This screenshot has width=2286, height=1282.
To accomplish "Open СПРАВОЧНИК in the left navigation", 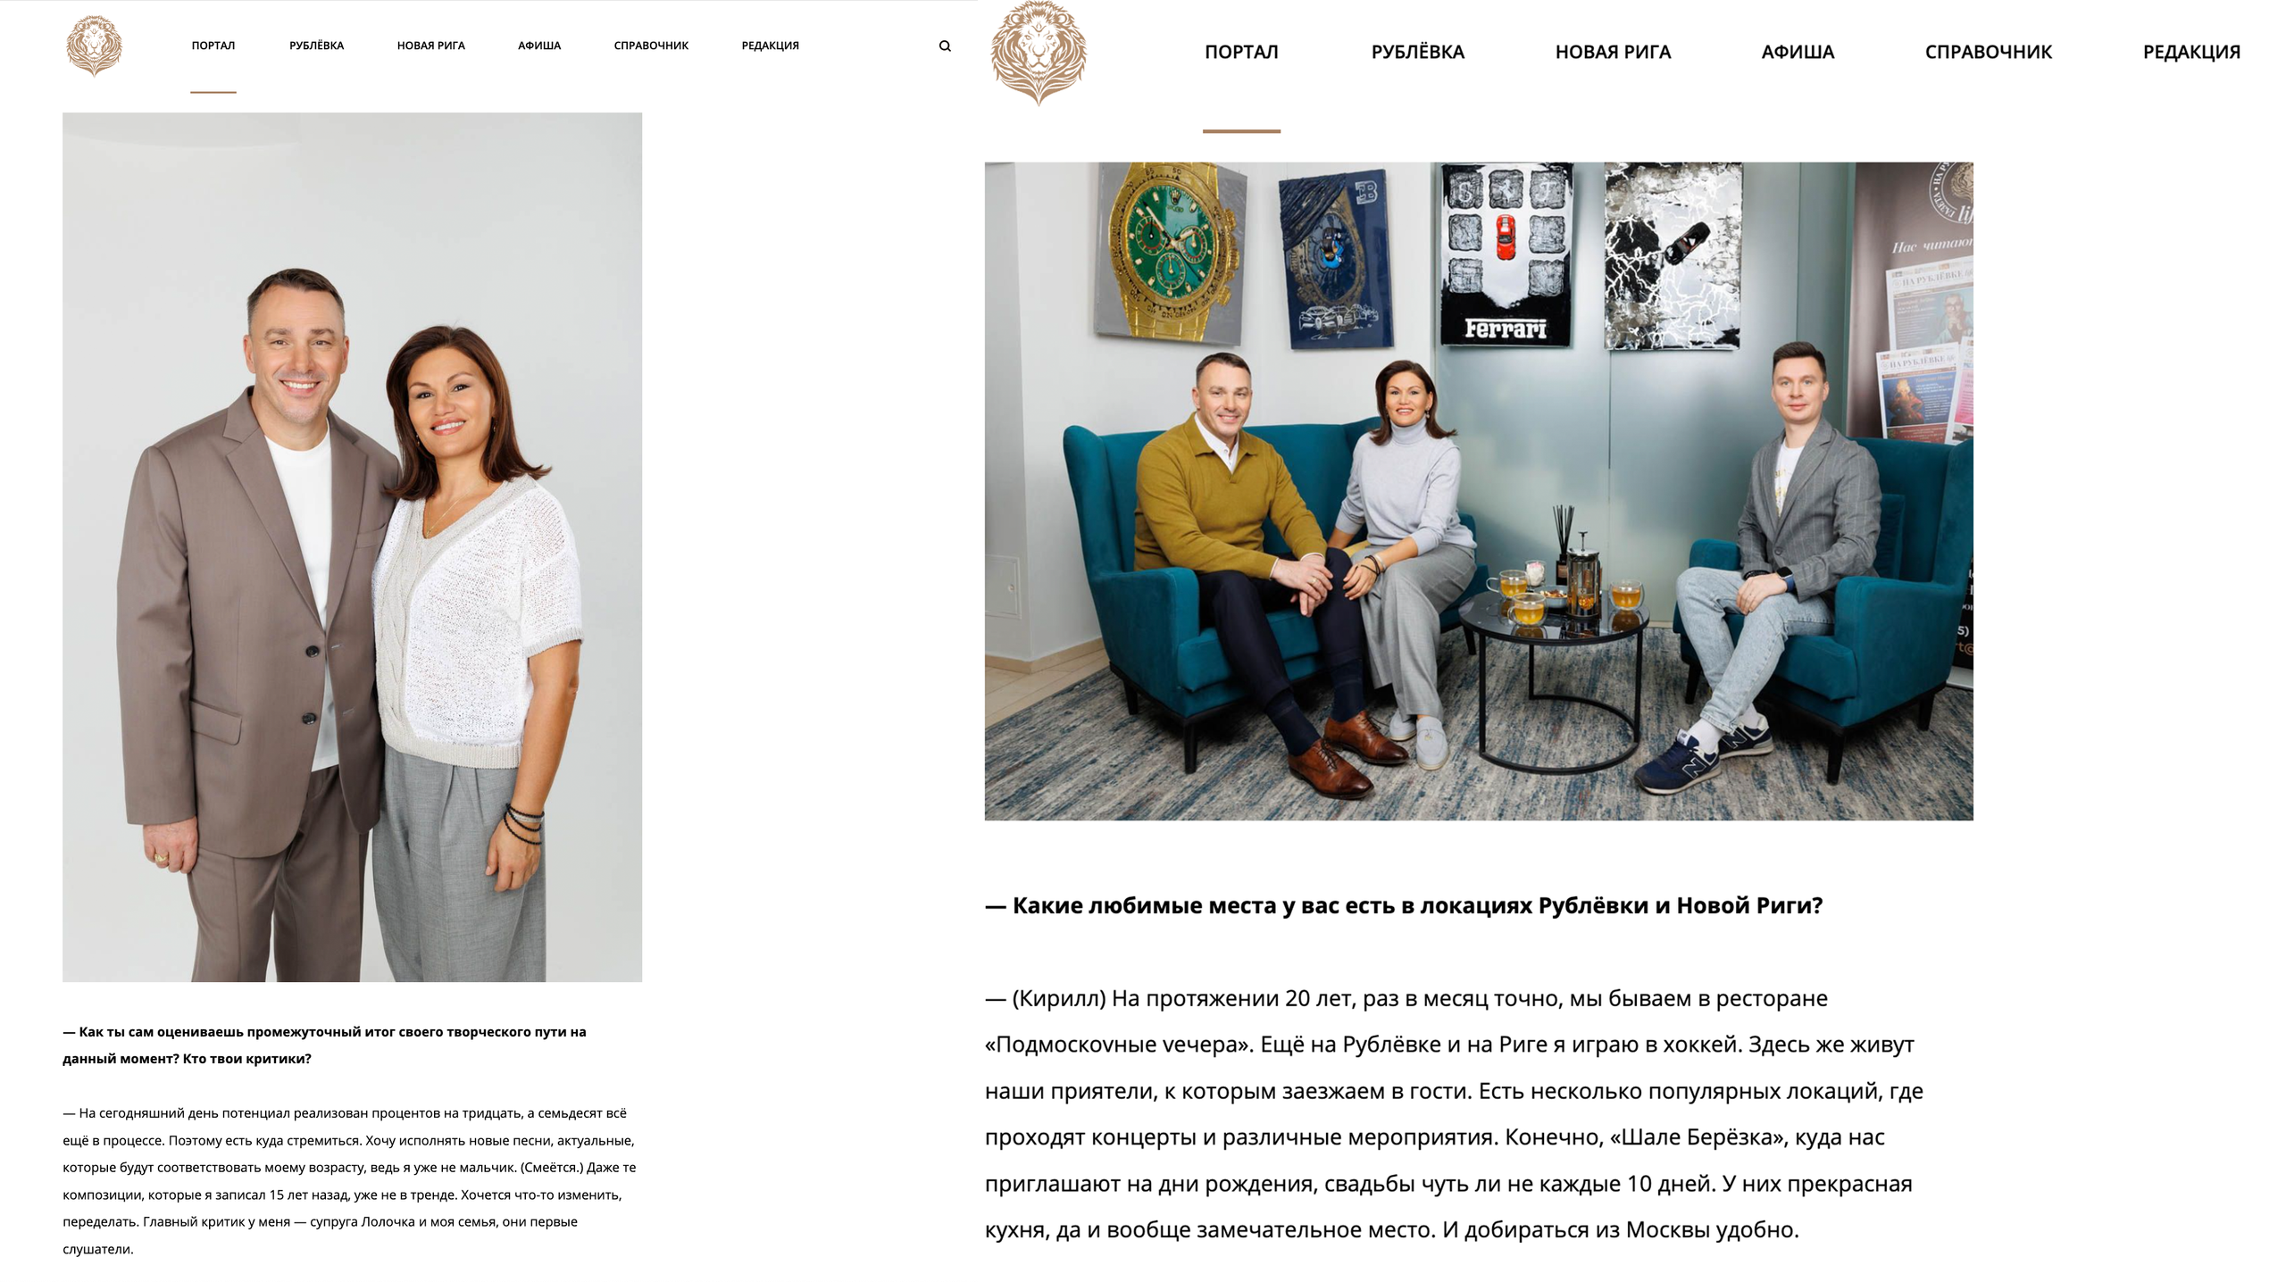I will coord(651,46).
